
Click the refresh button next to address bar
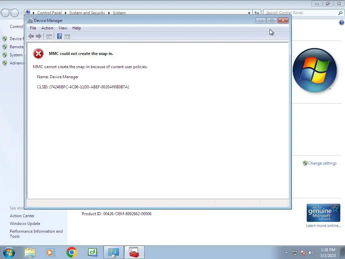pos(256,13)
